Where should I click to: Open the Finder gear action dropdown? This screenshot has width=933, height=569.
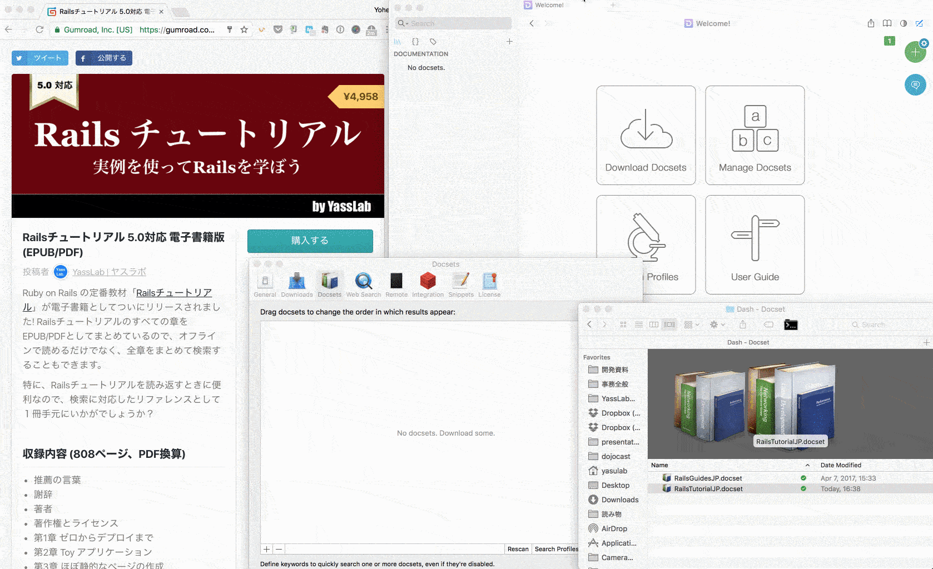click(x=717, y=325)
